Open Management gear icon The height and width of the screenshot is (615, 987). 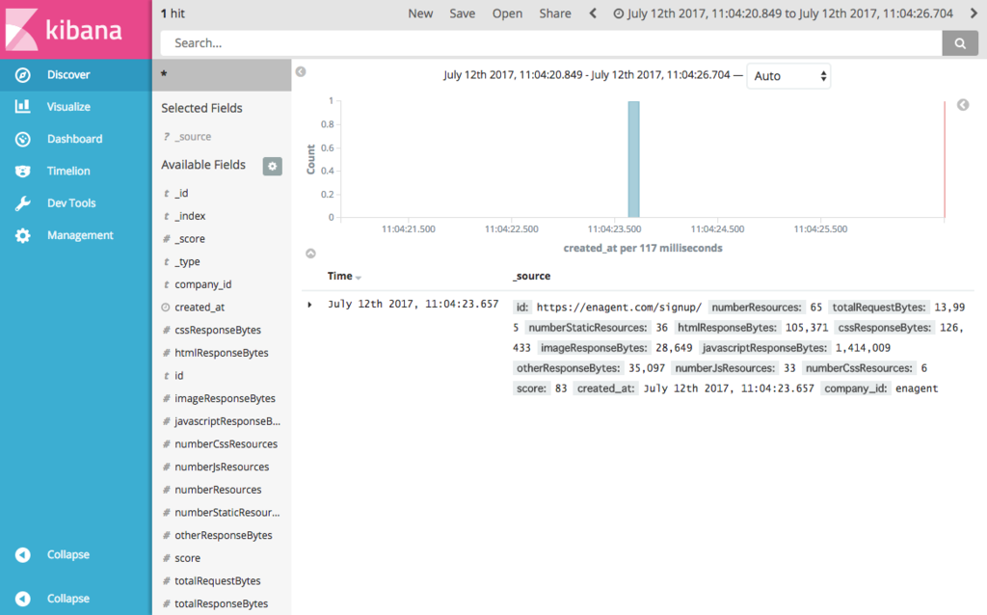(23, 235)
